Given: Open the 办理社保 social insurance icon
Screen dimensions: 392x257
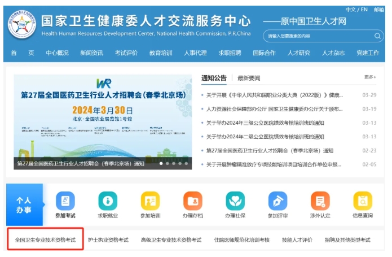Looking at the screenshot, I should point(235,202).
